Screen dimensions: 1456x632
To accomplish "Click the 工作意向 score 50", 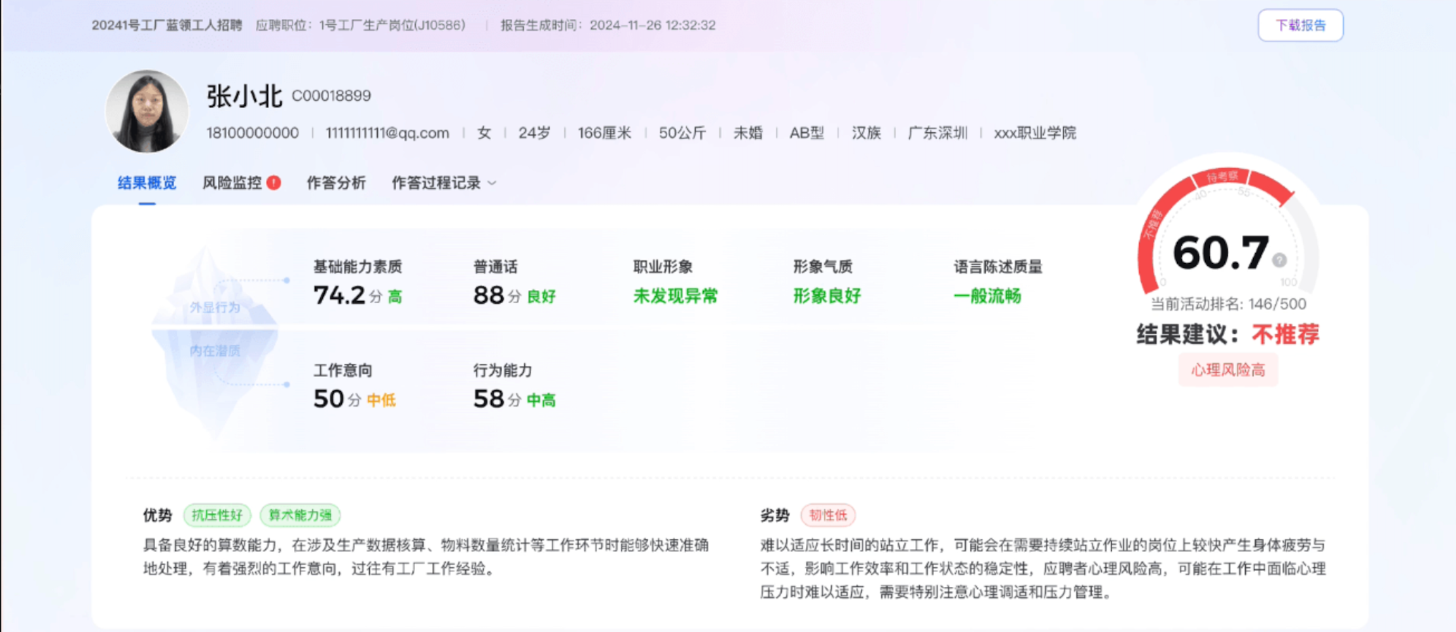I will click(x=329, y=398).
